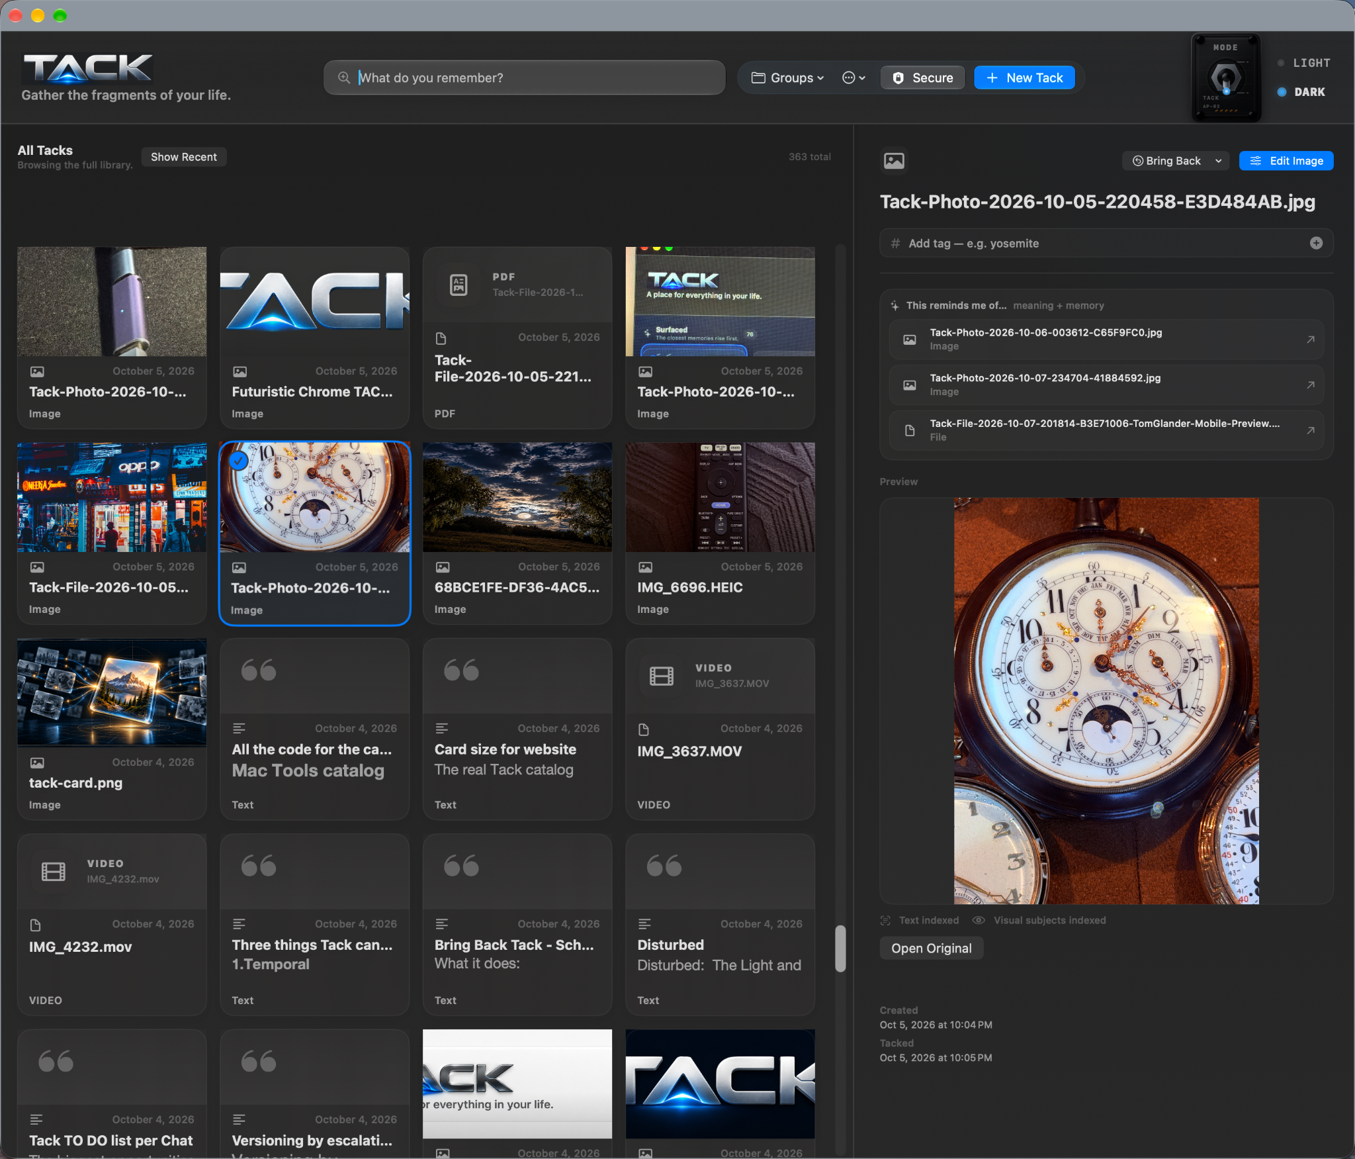The image size is (1355, 1159).
Task: Uncheck the selected pocket watch card checkmark
Action: coord(238,461)
